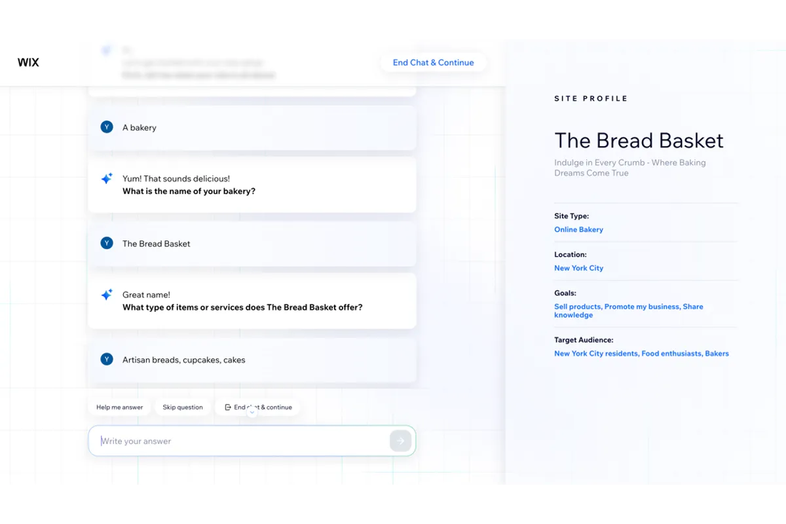Click the "The Bread Basket" chat reply text

[156, 244]
